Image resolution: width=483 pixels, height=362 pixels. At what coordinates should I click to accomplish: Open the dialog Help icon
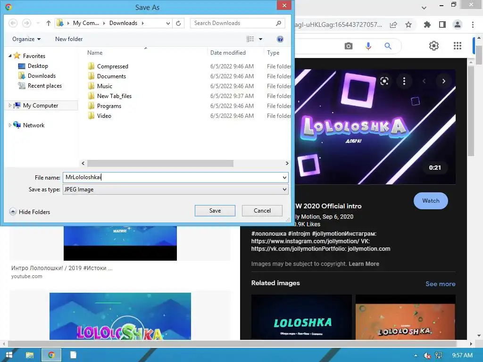pos(280,39)
